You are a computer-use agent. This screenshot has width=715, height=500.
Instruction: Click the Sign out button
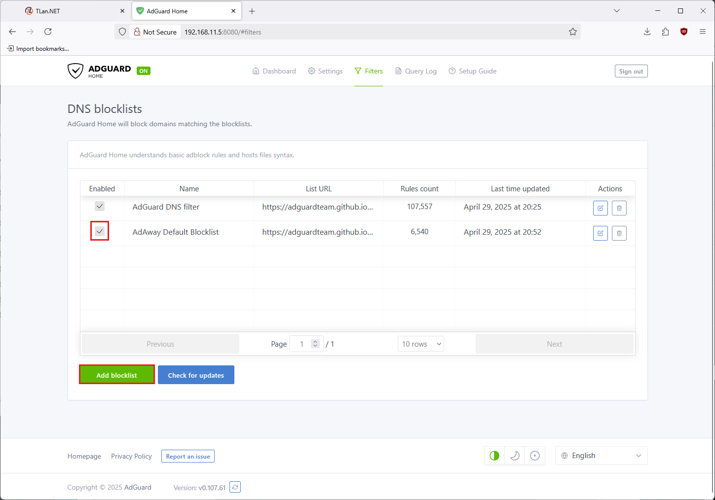click(631, 71)
